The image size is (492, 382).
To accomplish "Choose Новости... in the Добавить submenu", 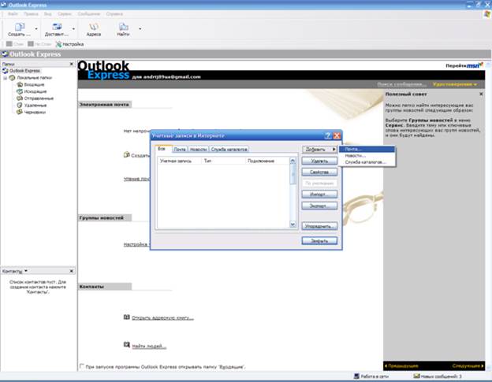I will tap(367, 156).
